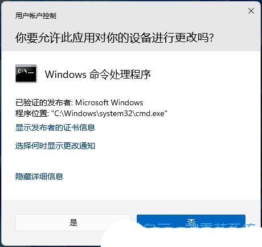
Task: Click the 是 (Yes) button
Action: click(73, 223)
